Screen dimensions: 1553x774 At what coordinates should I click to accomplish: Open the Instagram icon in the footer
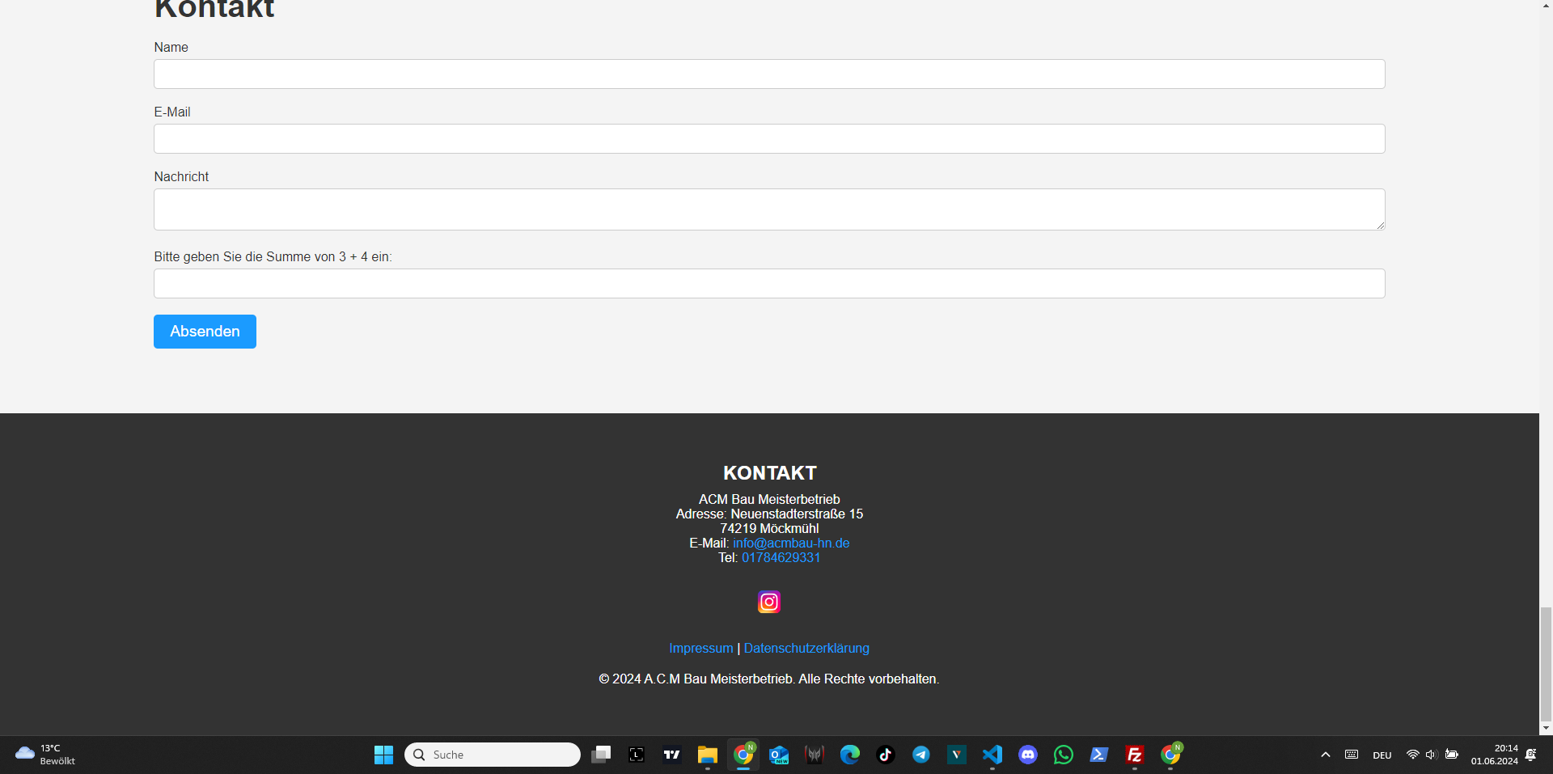tap(768, 602)
